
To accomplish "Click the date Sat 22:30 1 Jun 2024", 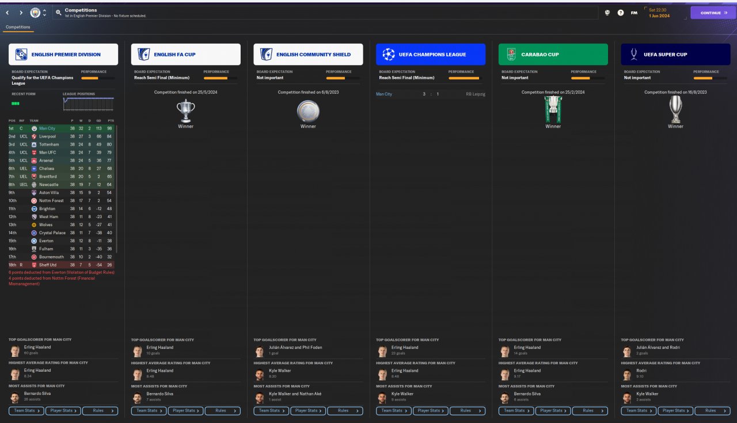I will [x=659, y=13].
